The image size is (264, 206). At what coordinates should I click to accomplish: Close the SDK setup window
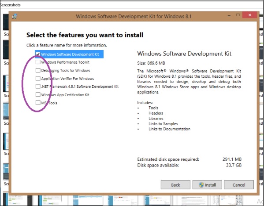(250, 15)
